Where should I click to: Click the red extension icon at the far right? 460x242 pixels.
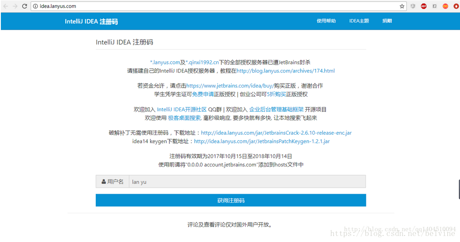click(x=456, y=6)
